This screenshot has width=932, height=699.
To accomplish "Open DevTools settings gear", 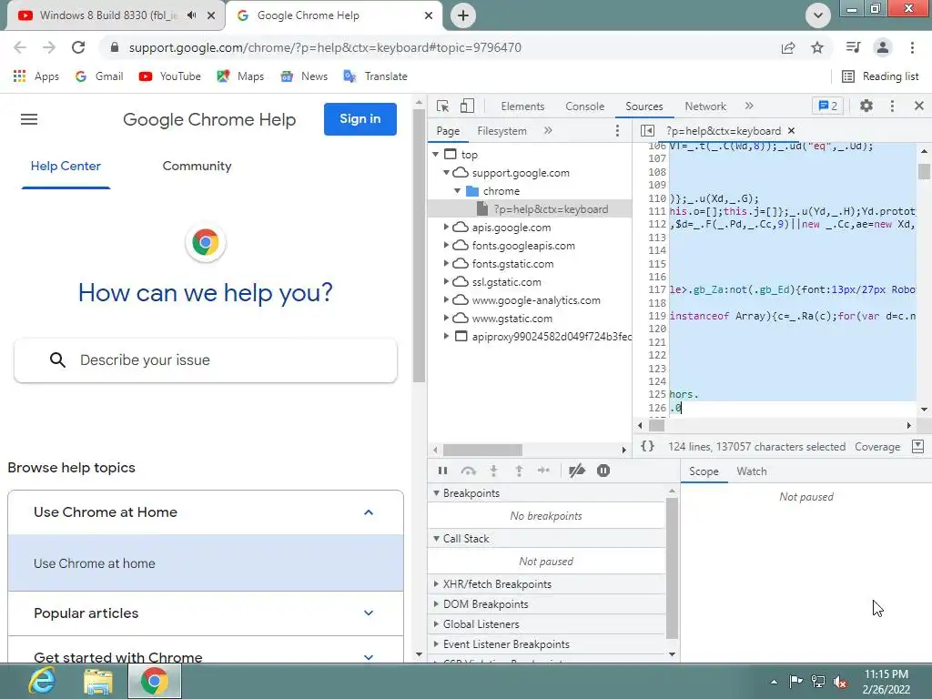I will coord(866,106).
